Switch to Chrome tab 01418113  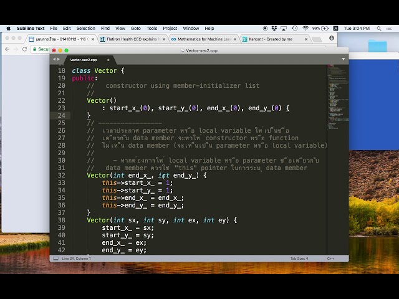60,39
